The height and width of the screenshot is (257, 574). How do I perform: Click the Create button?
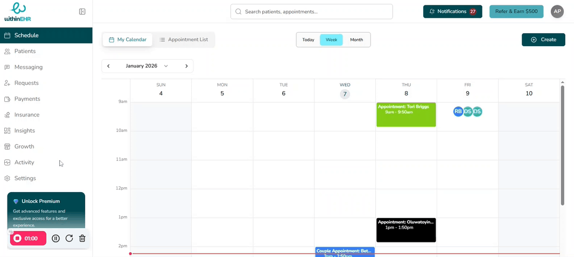tap(543, 40)
